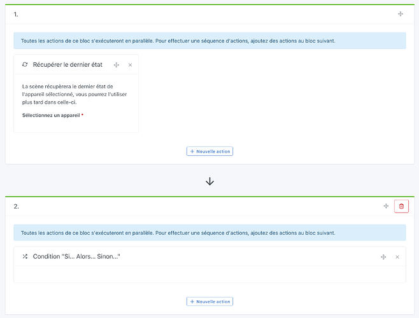
Task: Remove the "Récupérer le dernier état" action
Action: point(130,65)
